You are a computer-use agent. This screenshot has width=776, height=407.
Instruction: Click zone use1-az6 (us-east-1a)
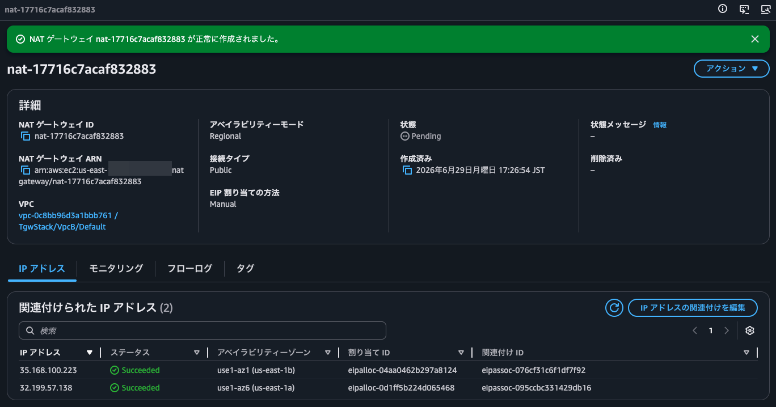point(256,388)
